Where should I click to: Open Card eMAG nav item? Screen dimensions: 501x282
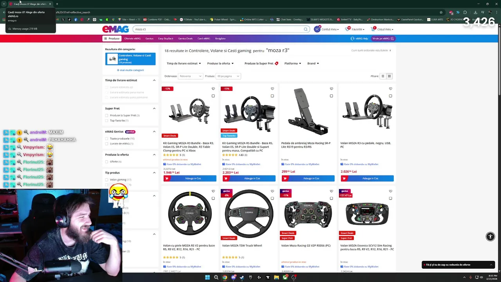(204, 38)
